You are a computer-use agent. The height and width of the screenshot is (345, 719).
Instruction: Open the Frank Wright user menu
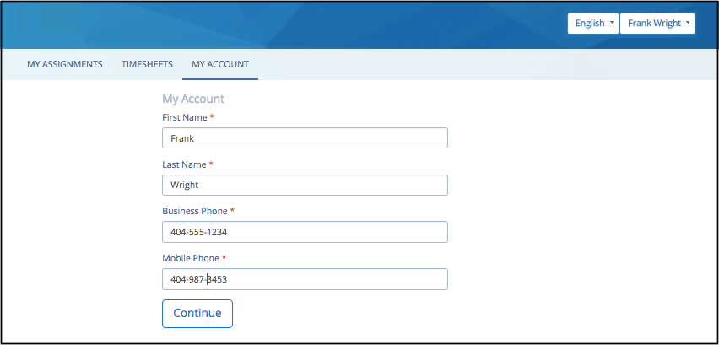pos(657,24)
